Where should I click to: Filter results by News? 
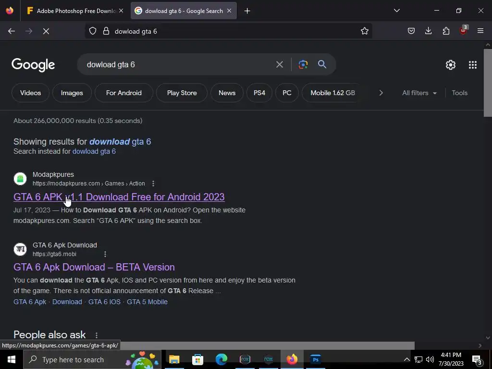click(x=227, y=93)
